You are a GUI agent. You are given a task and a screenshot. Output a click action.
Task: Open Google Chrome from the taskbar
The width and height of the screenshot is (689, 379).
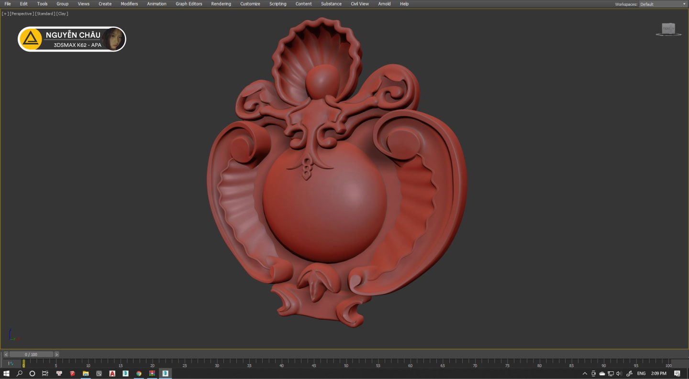click(x=139, y=373)
